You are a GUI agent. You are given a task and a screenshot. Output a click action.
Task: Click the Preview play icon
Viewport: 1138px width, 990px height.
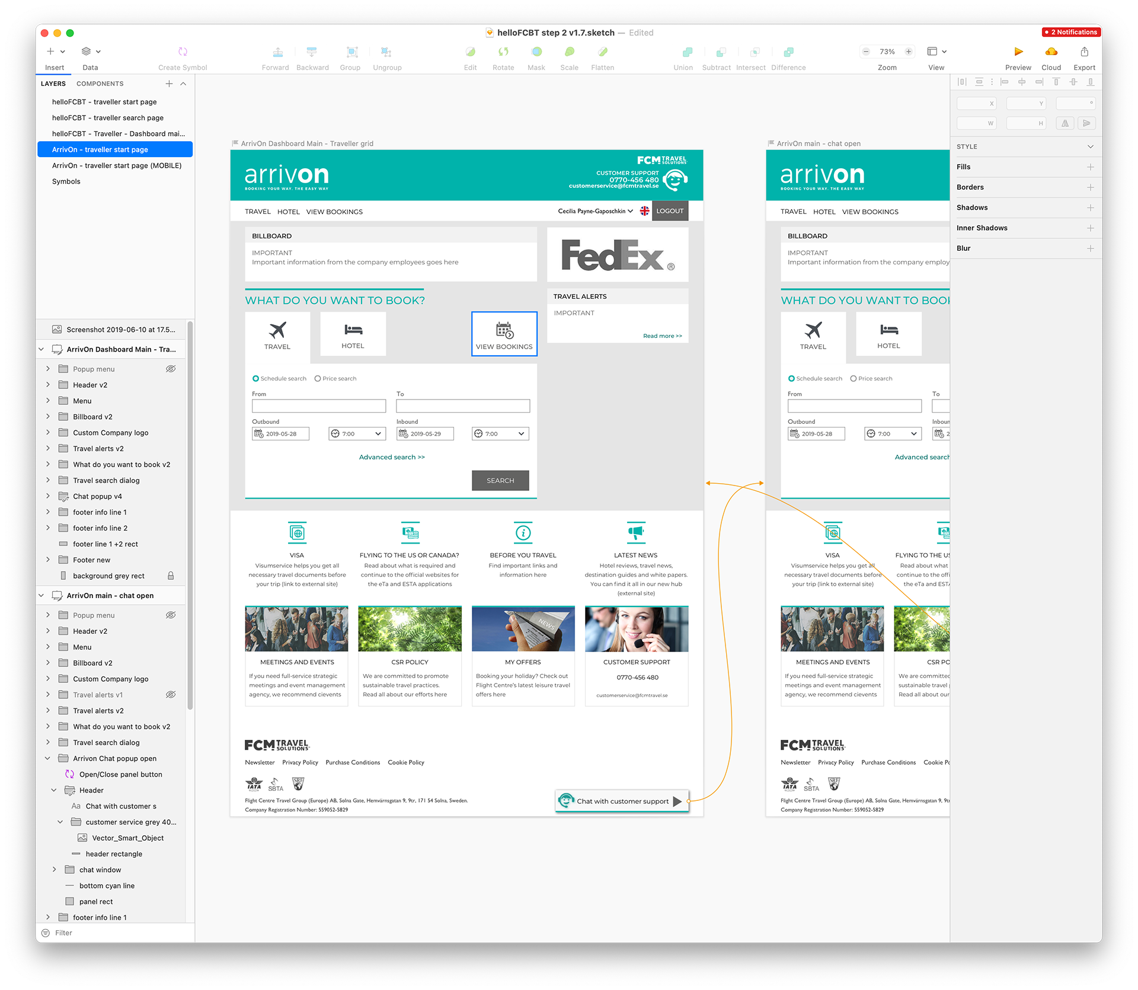point(1018,52)
